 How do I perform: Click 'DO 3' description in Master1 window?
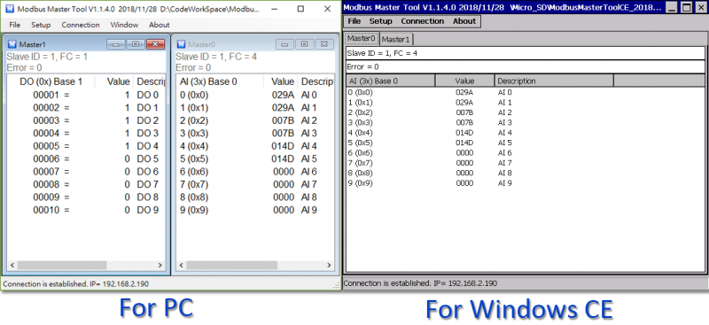[x=148, y=134]
